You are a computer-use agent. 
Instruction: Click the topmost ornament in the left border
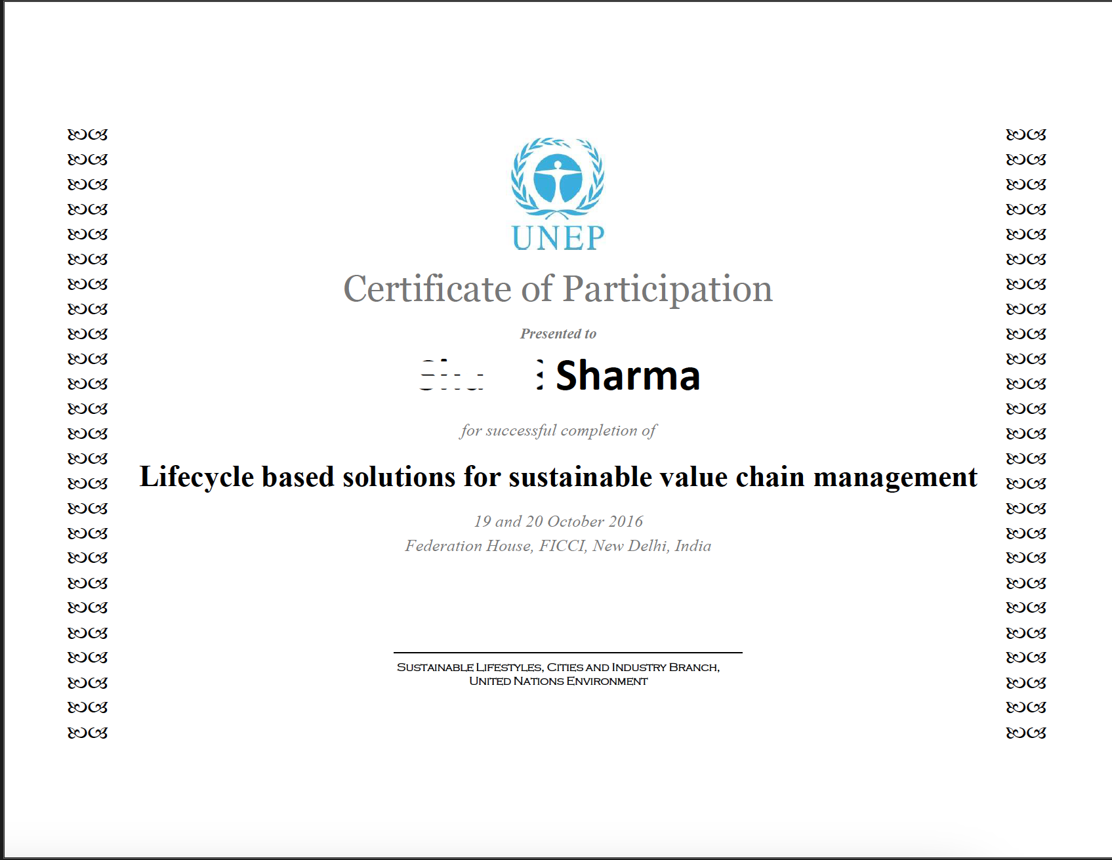(x=87, y=135)
